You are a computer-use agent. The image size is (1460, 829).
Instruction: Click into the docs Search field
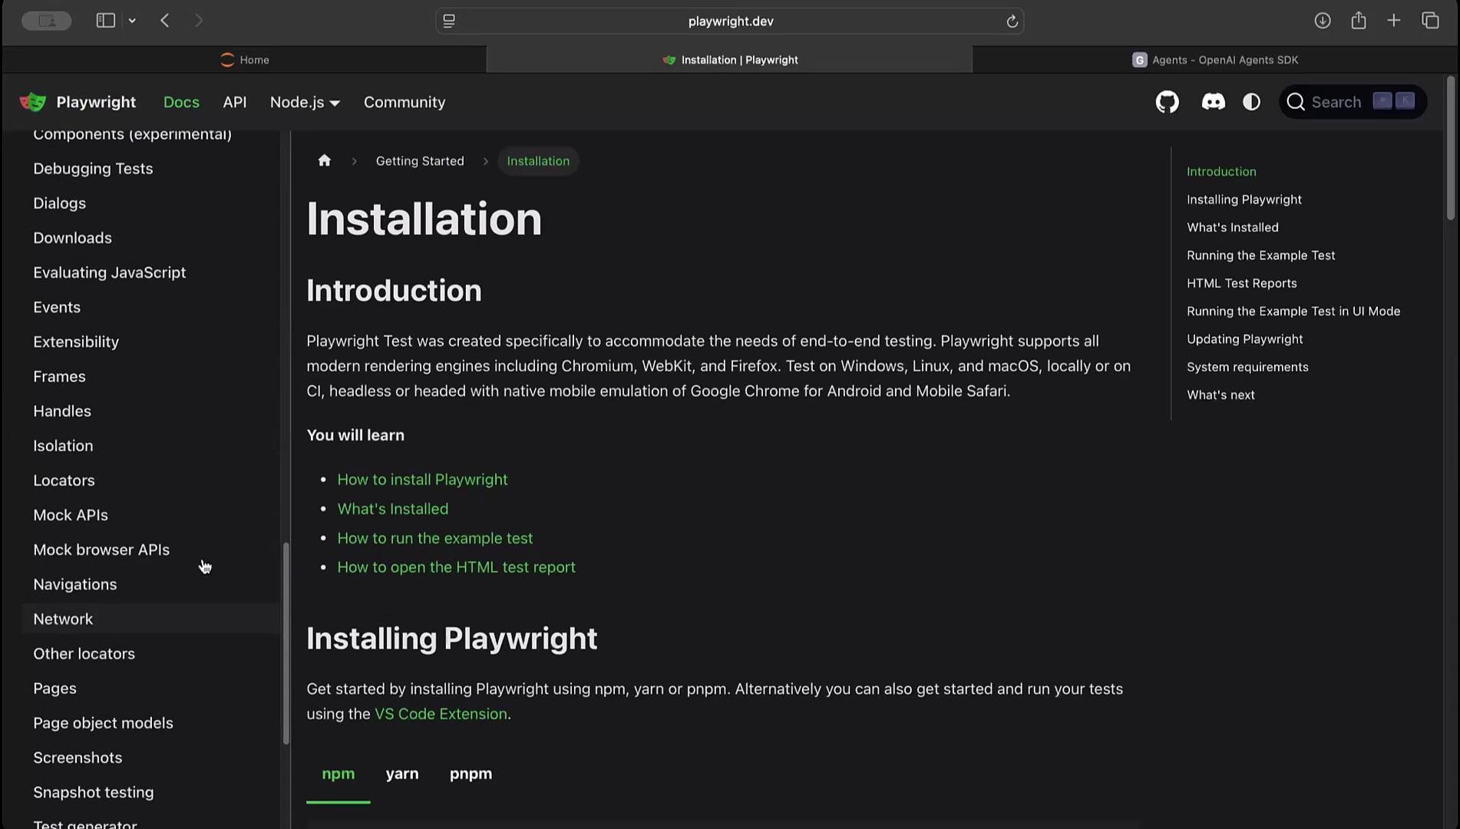click(1353, 102)
